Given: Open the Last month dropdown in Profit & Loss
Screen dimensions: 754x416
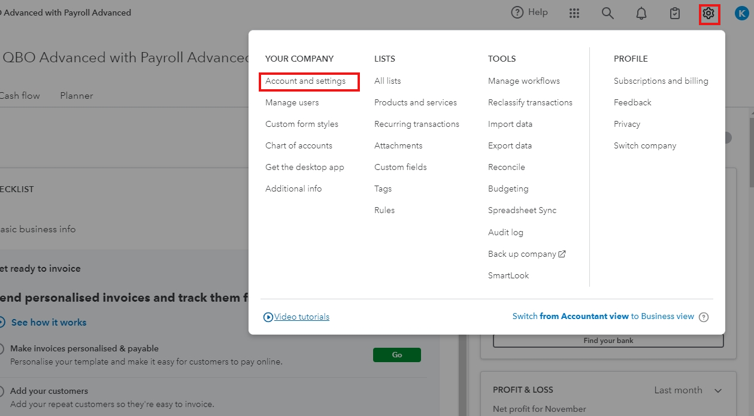Looking at the screenshot, I should coord(688,390).
